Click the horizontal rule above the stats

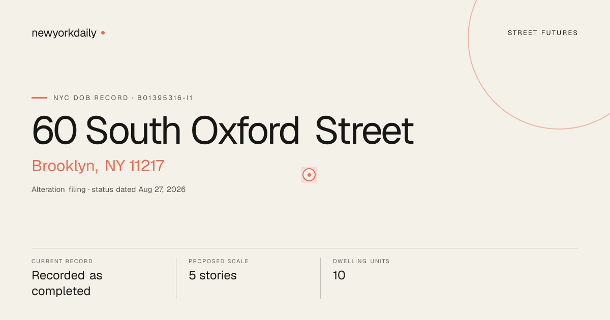tap(305, 248)
